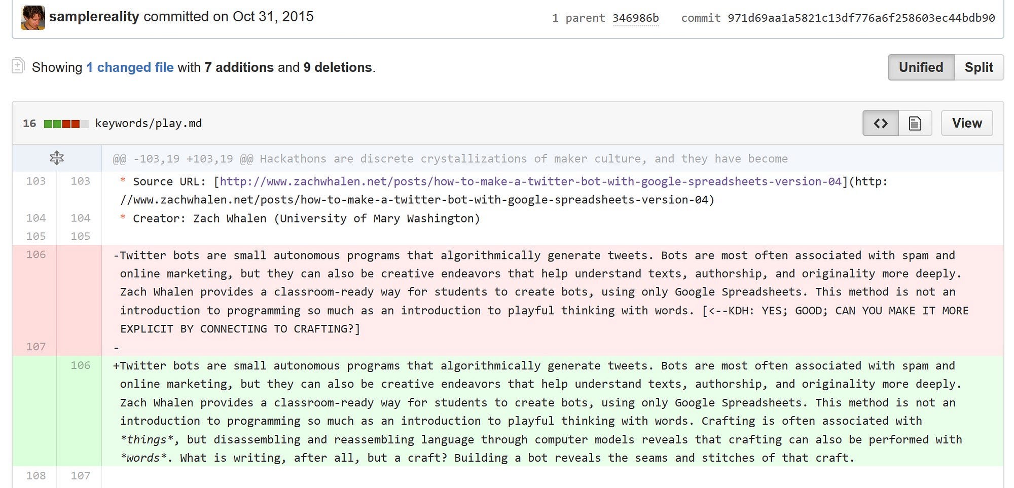
Task: Click old line number 103
Action: [x=35, y=181]
